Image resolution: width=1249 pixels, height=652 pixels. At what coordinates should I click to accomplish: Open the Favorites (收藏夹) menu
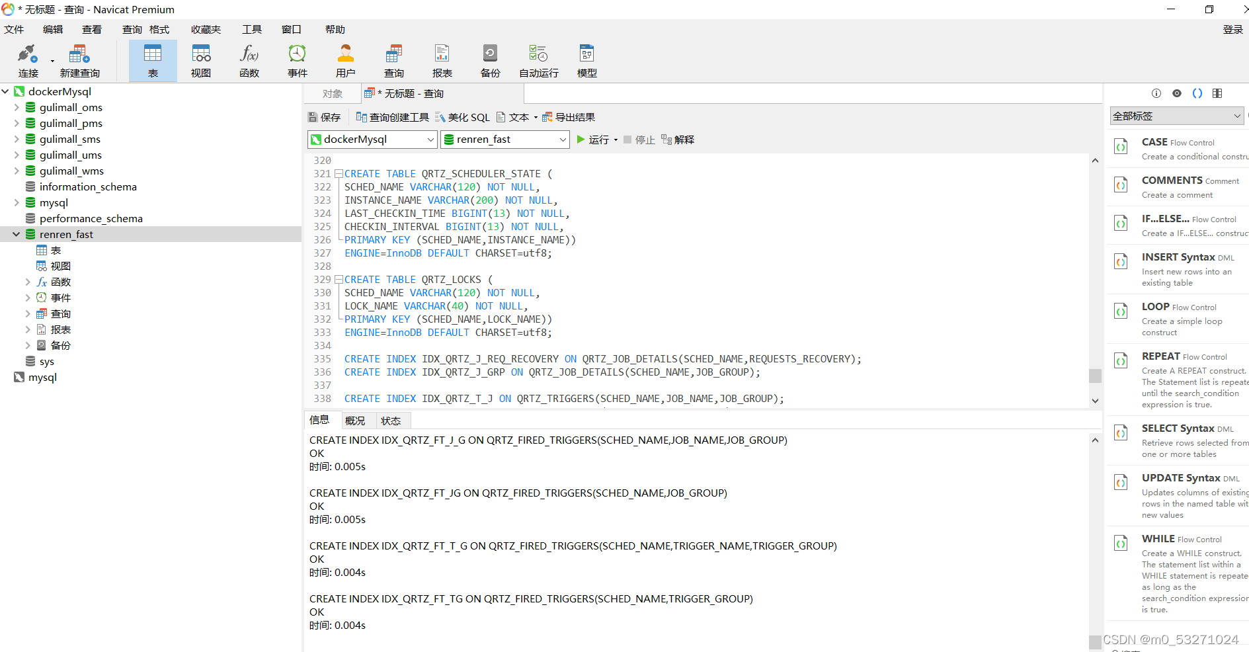click(x=206, y=29)
